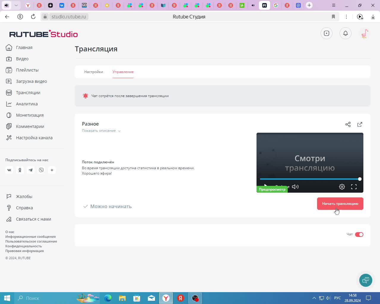Open Комментарии in the sidebar
Screen dimensions: 380x304
tap(25, 126)
